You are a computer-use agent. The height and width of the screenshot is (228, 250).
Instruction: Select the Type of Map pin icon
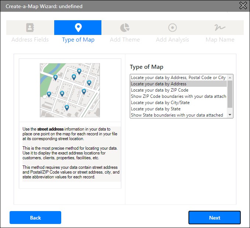[78, 28]
